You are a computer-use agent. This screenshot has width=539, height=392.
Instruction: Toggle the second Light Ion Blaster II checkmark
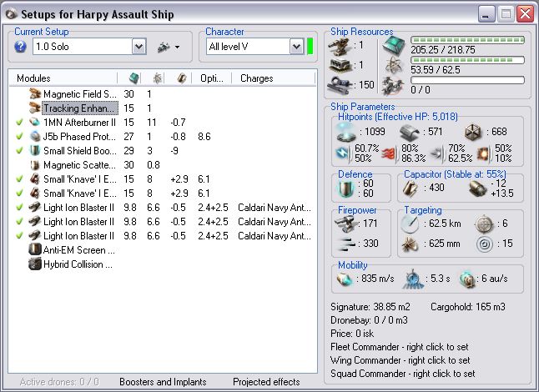[x=19, y=222]
